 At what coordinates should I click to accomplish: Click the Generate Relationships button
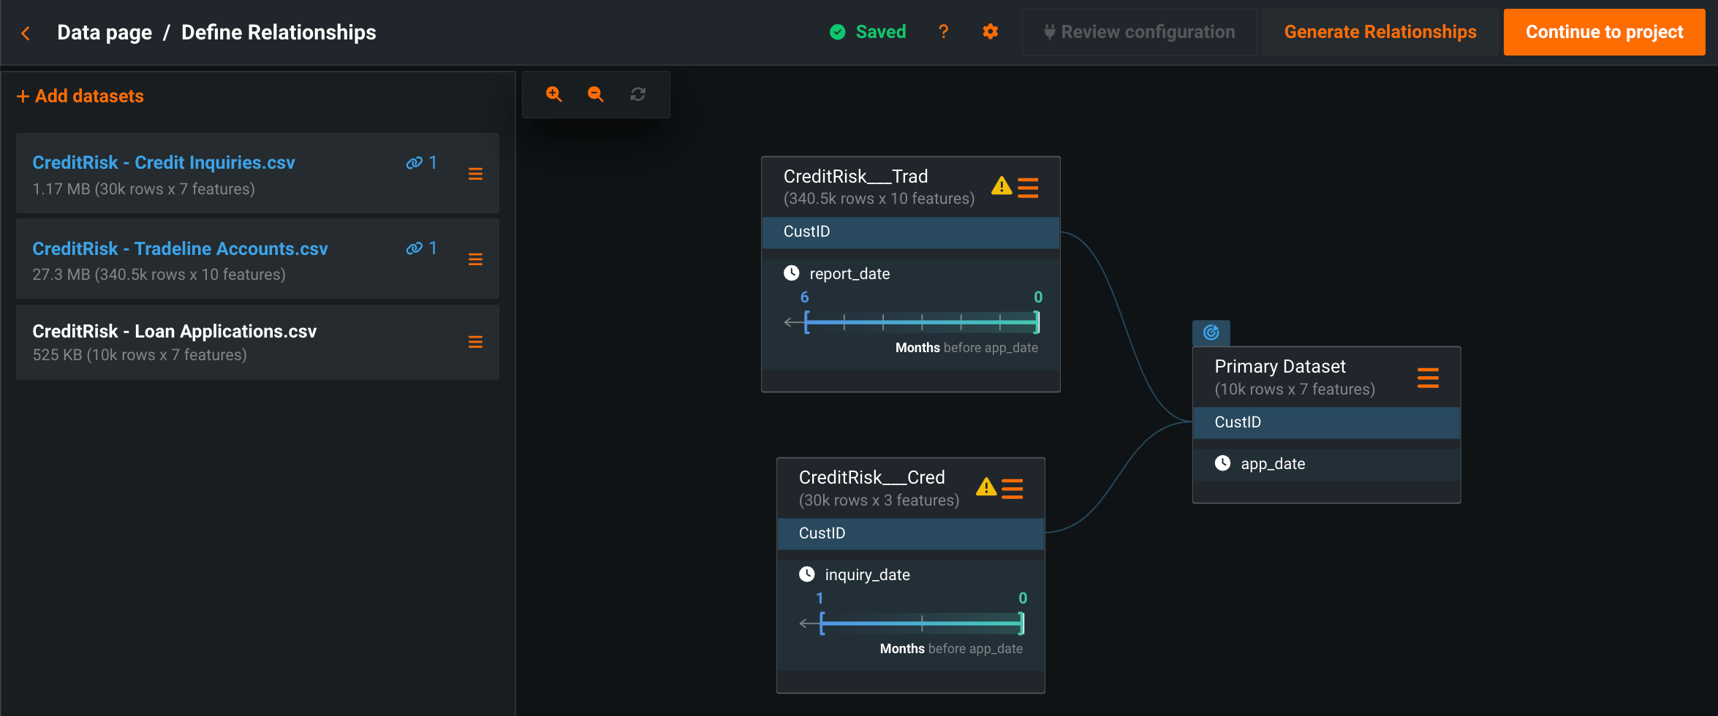point(1380,32)
